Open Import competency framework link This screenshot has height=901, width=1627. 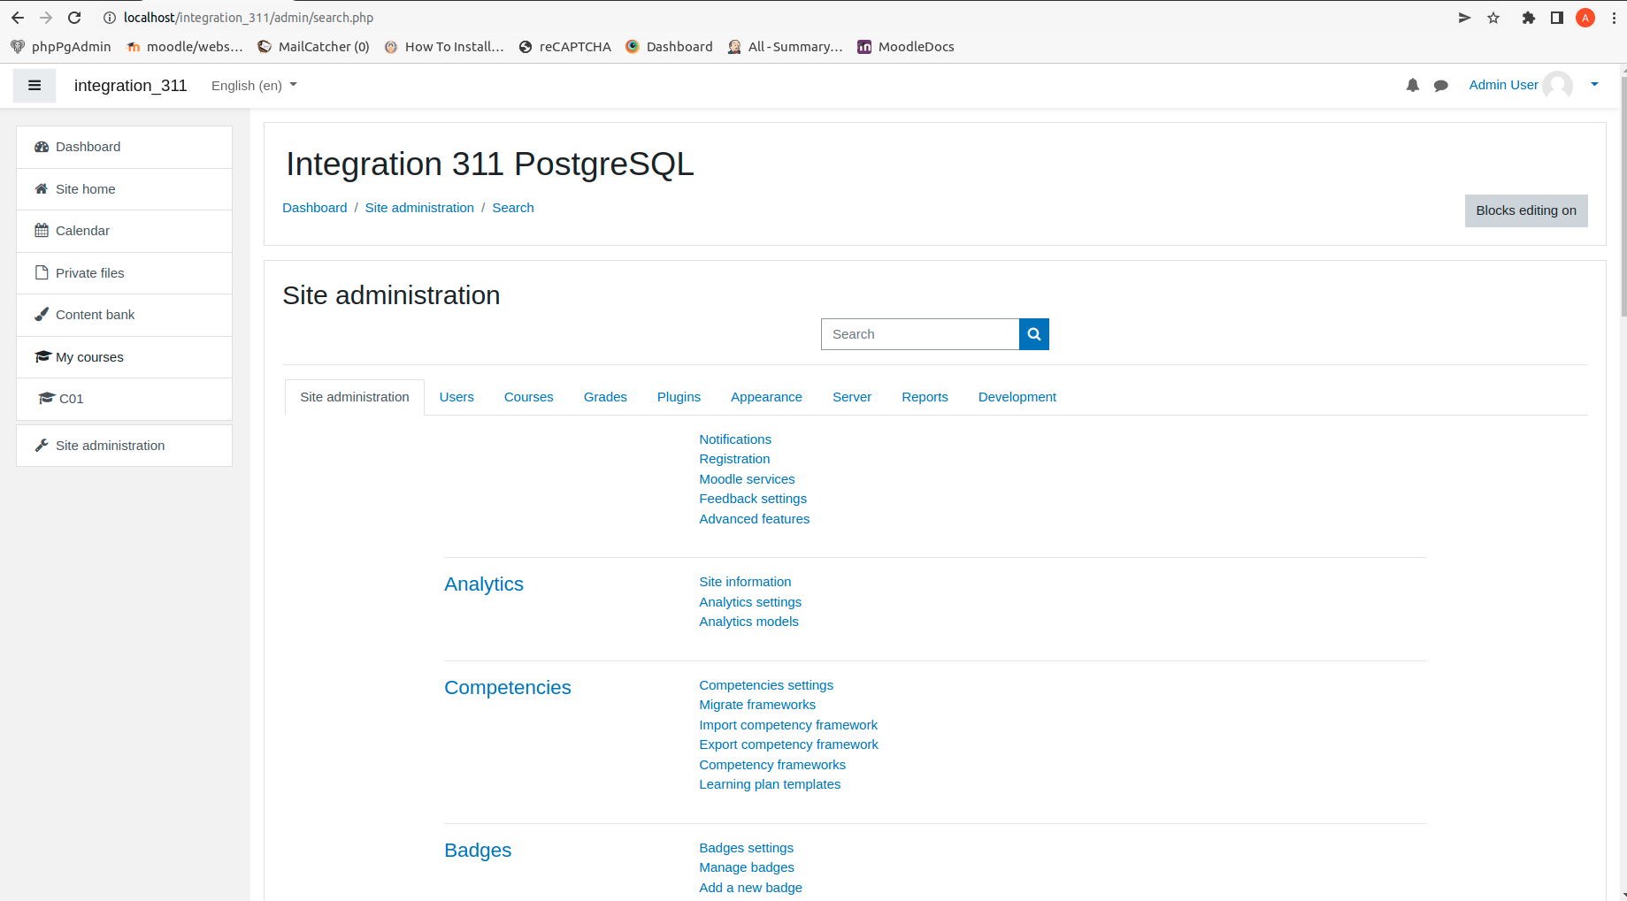point(788,725)
